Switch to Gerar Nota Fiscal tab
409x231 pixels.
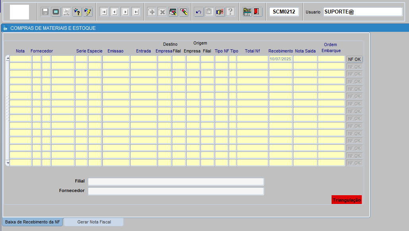(94, 222)
